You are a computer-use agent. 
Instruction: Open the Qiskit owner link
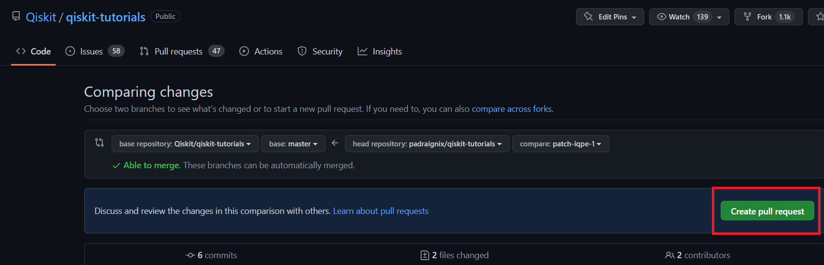click(41, 17)
